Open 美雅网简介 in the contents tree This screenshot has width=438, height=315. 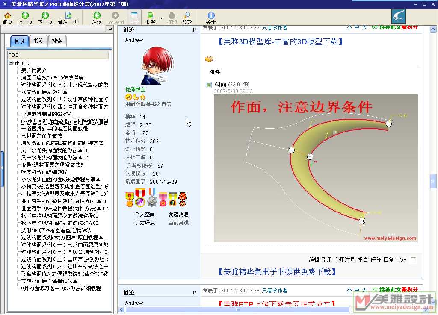coord(34,71)
